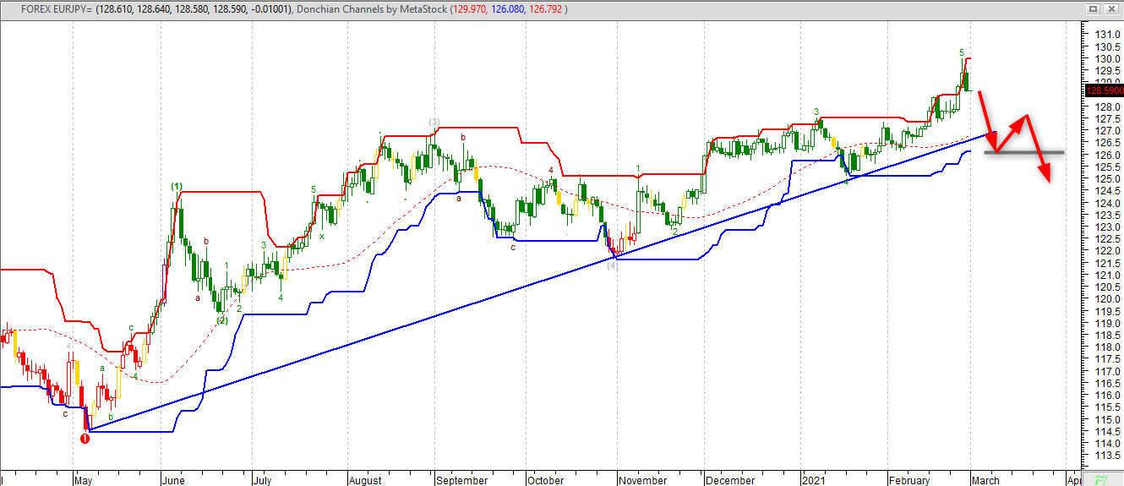This screenshot has height=486, width=1124.
Task: Select the gray (4) wave label near November
Action: coord(612,265)
